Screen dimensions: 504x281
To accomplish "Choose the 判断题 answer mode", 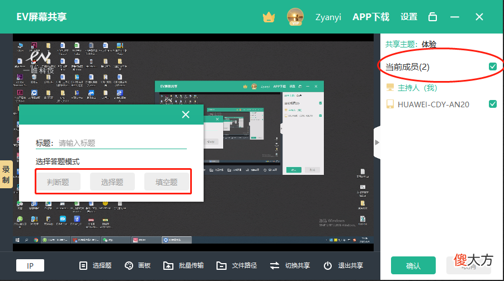I will pos(58,182).
